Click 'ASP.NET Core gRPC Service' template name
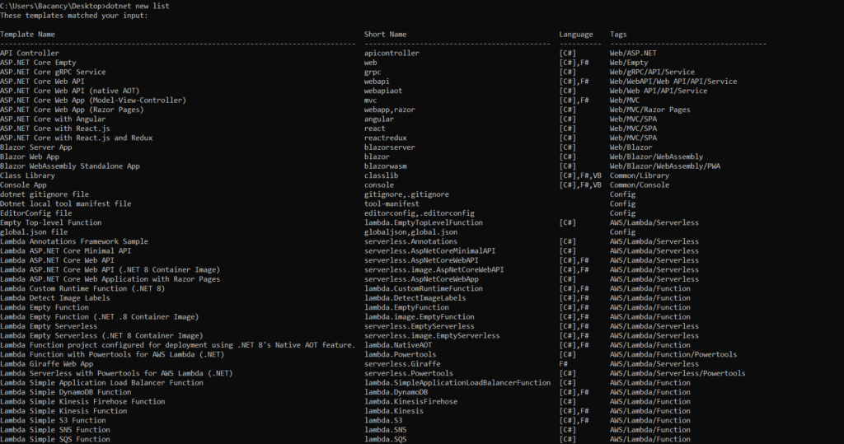844x444 pixels. [x=53, y=72]
